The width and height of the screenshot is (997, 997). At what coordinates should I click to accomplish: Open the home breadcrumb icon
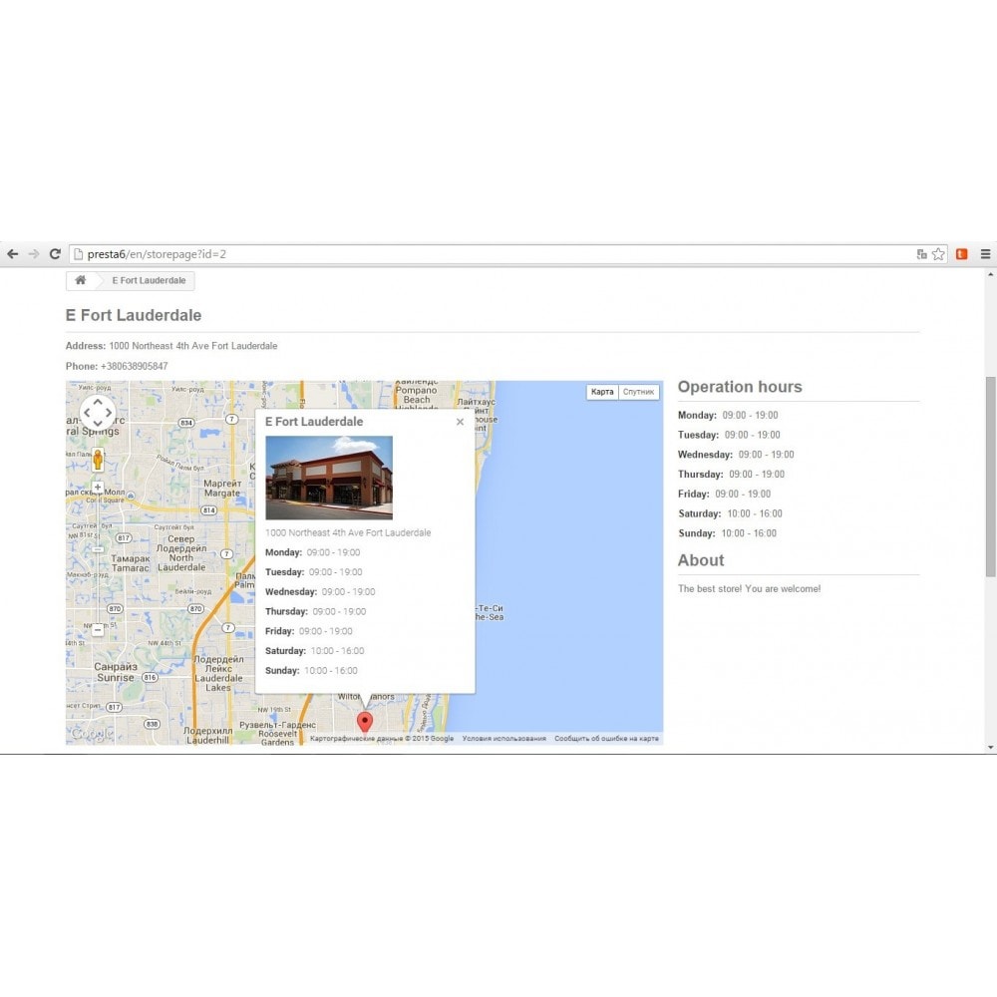(x=81, y=280)
